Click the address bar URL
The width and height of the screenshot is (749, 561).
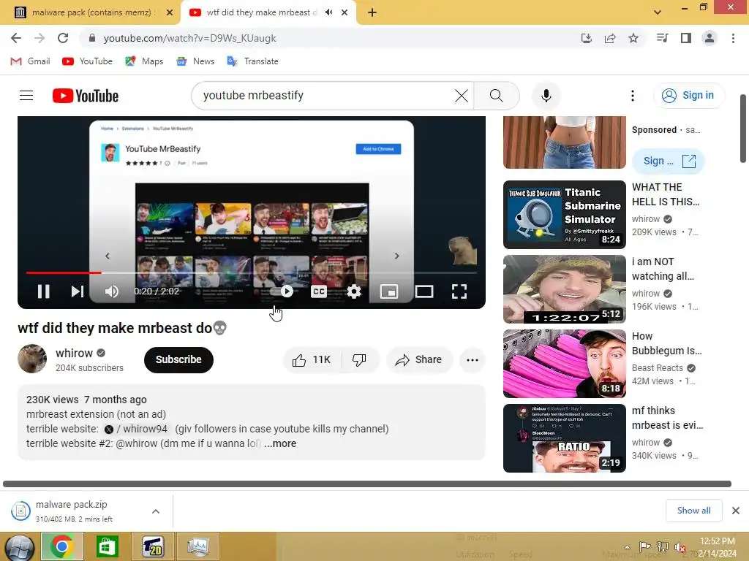(189, 38)
